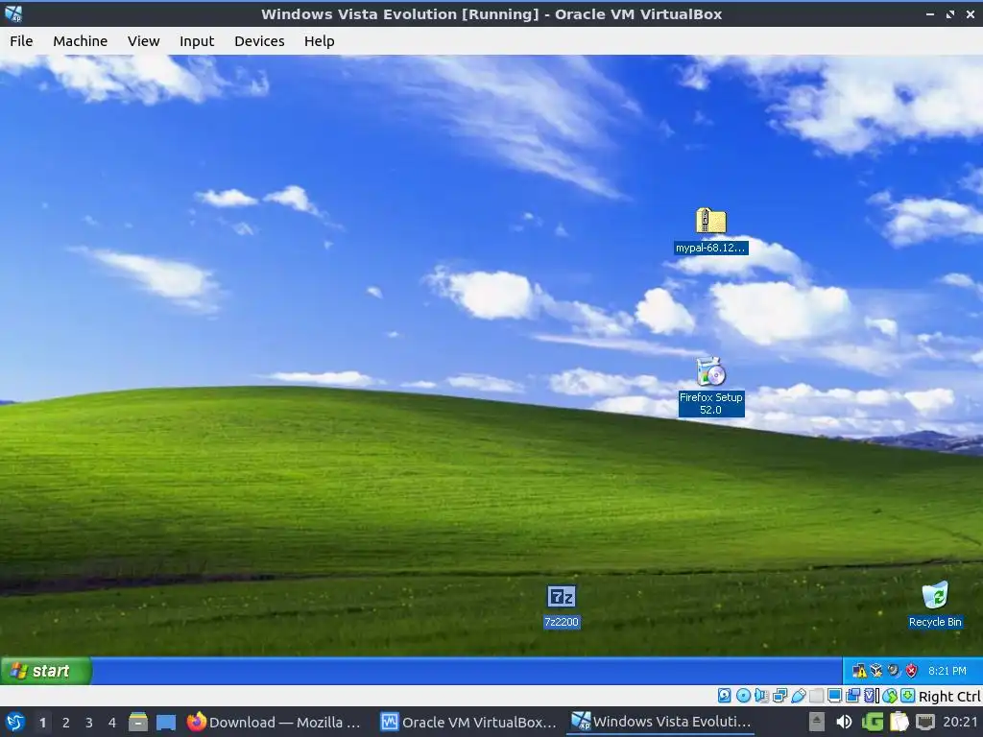Click the show desktop panel icon
983x737 pixels.
pos(166,722)
